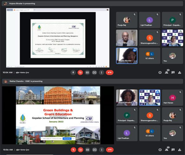
Task: Click the '10:54 AM' time label
Action: (x=8, y=72)
